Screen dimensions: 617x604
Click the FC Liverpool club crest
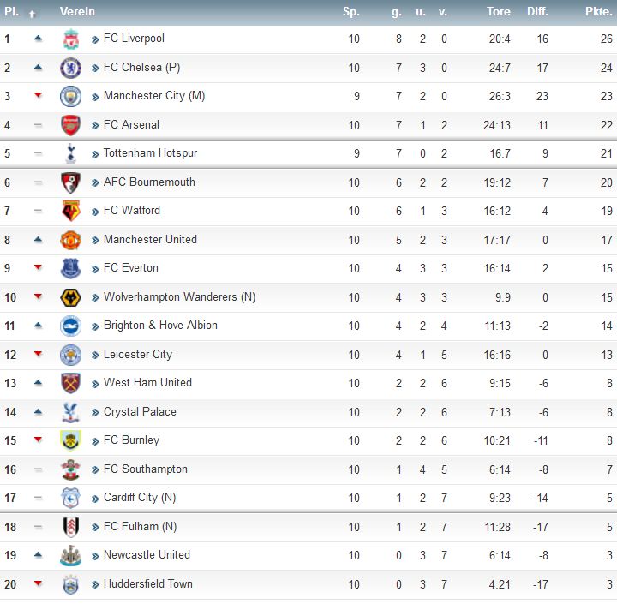[x=71, y=39]
